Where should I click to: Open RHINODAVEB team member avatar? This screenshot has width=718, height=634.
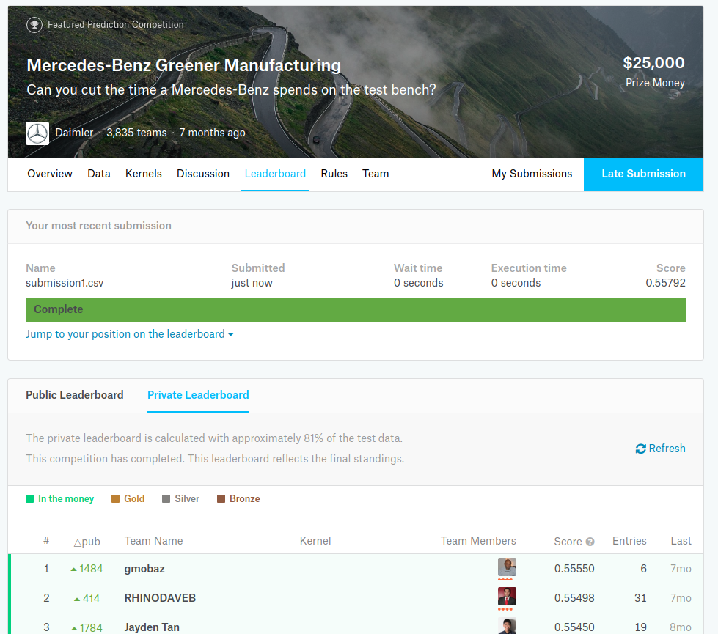point(507,597)
